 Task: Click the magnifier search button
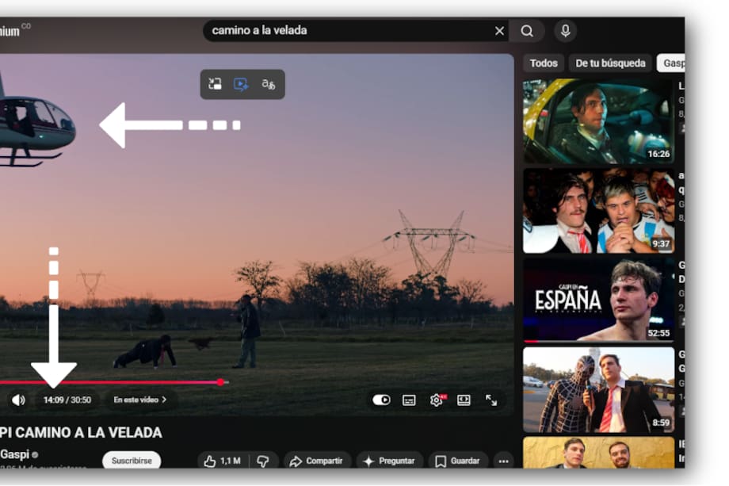tap(527, 31)
